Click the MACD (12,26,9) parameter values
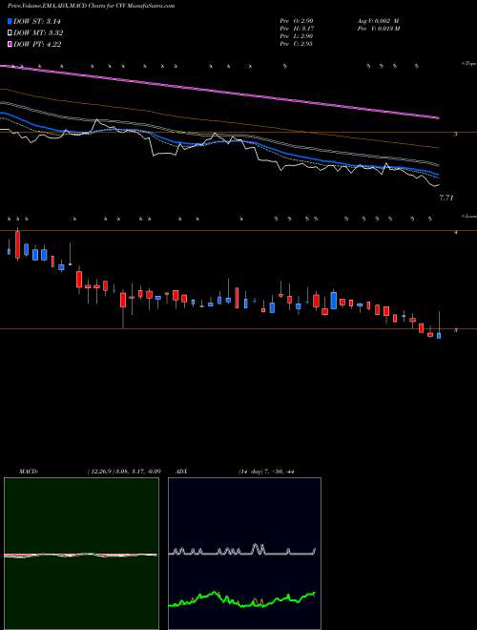 tap(123, 471)
